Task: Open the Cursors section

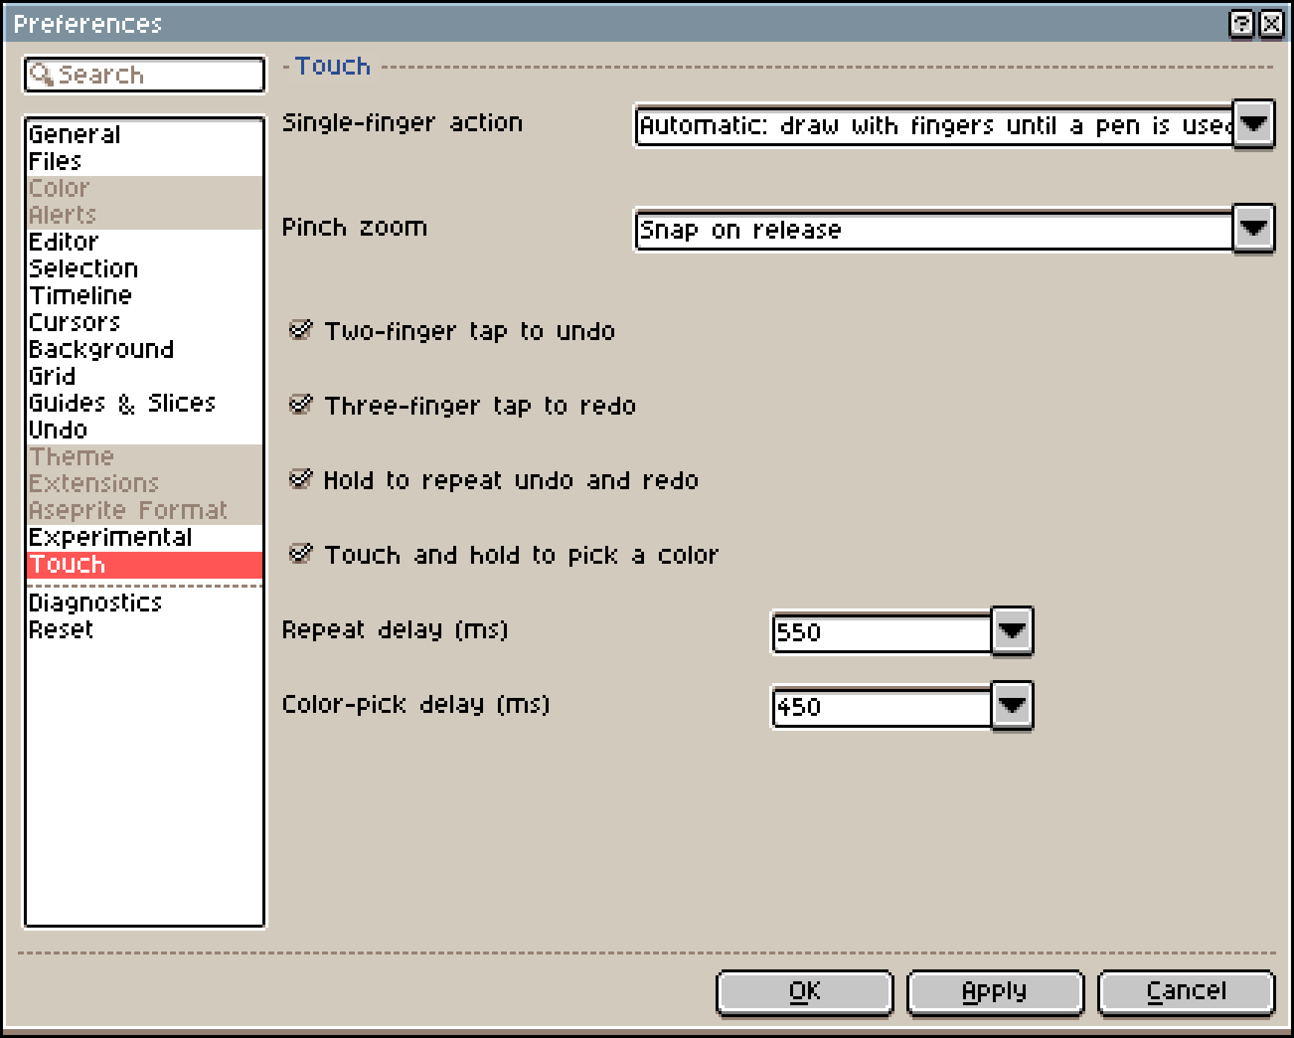Action: coord(145,322)
